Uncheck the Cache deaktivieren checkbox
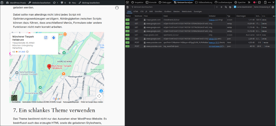 (235, 7)
